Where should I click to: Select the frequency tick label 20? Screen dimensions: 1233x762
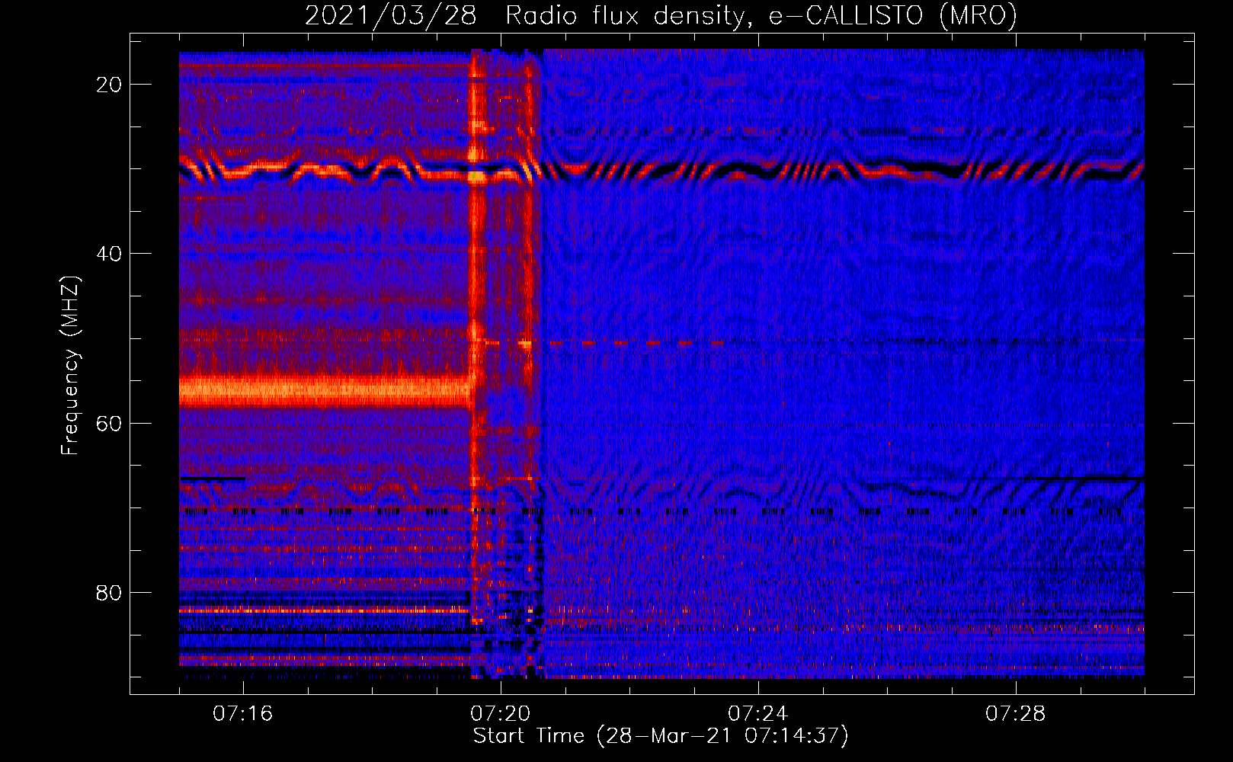[x=109, y=85]
